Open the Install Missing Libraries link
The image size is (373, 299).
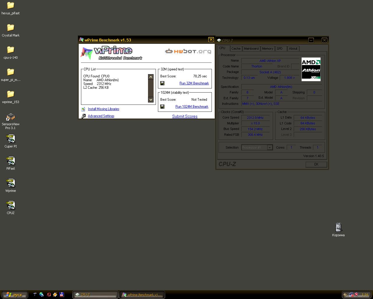coord(103,109)
